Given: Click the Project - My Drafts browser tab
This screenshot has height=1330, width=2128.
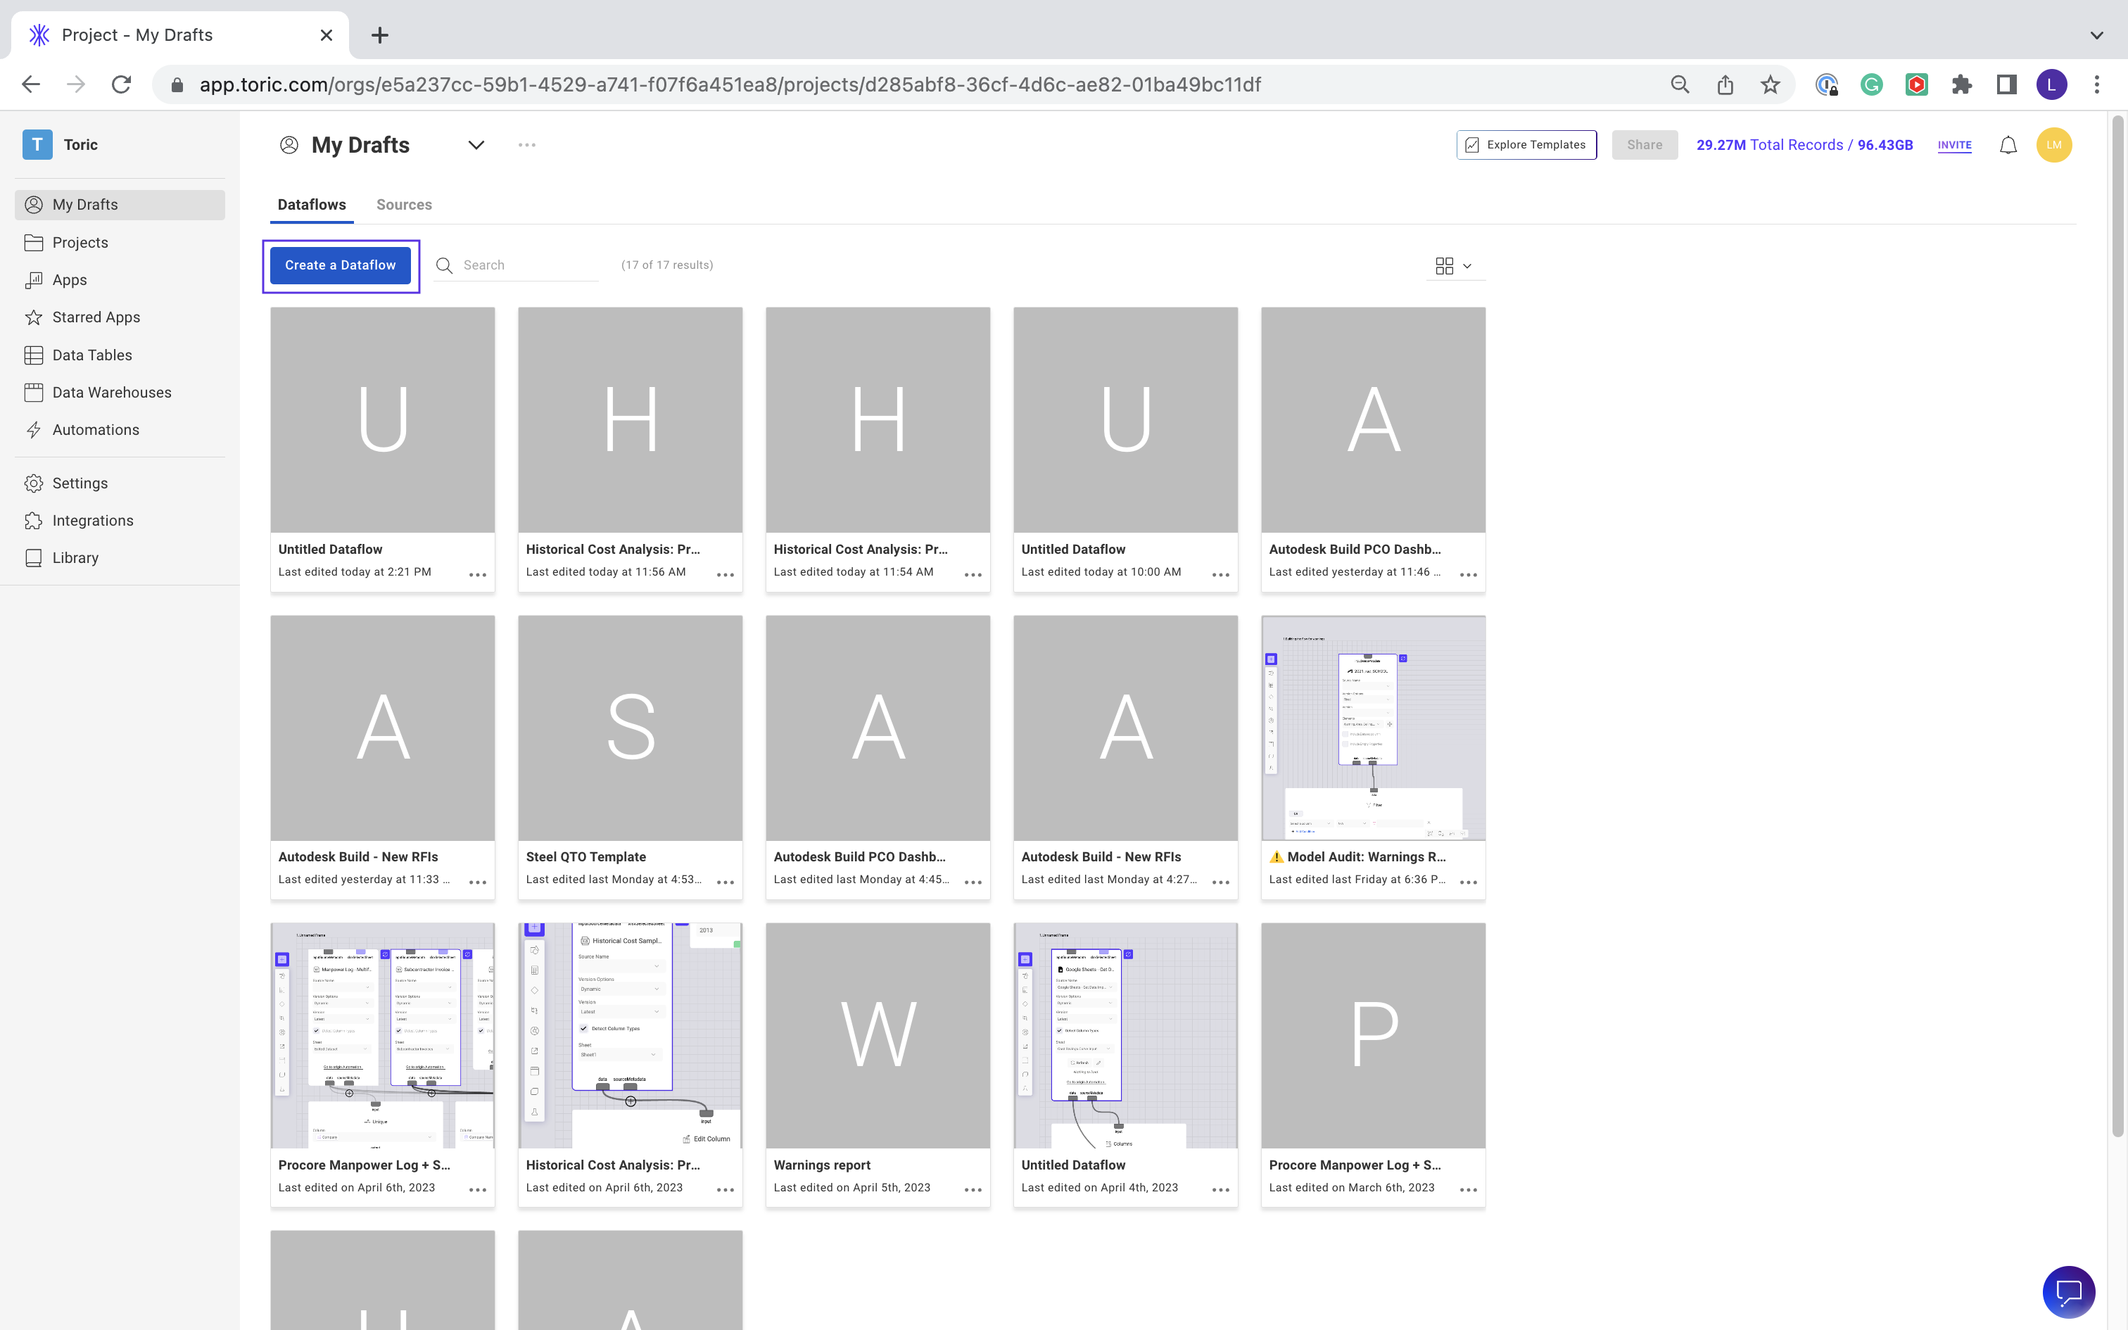Looking at the screenshot, I should pos(180,35).
